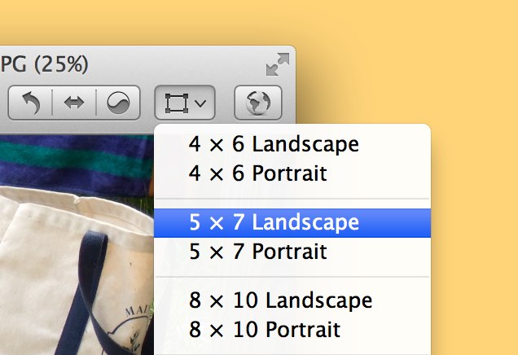Expand crop presets using the chevron arrow

(200, 103)
